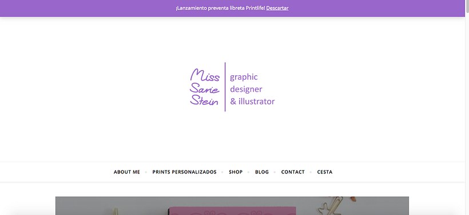This screenshot has height=215, width=469.
Task: Open the Shop menu item
Action: pos(236,172)
